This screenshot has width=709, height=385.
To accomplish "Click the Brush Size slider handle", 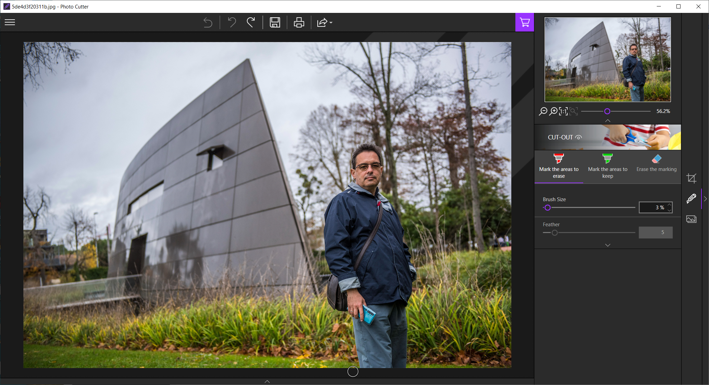I will tap(547, 208).
